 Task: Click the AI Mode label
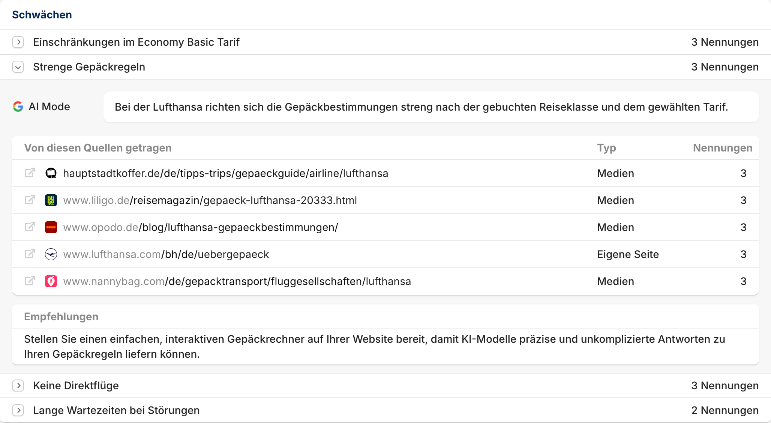tap(49, 106)
